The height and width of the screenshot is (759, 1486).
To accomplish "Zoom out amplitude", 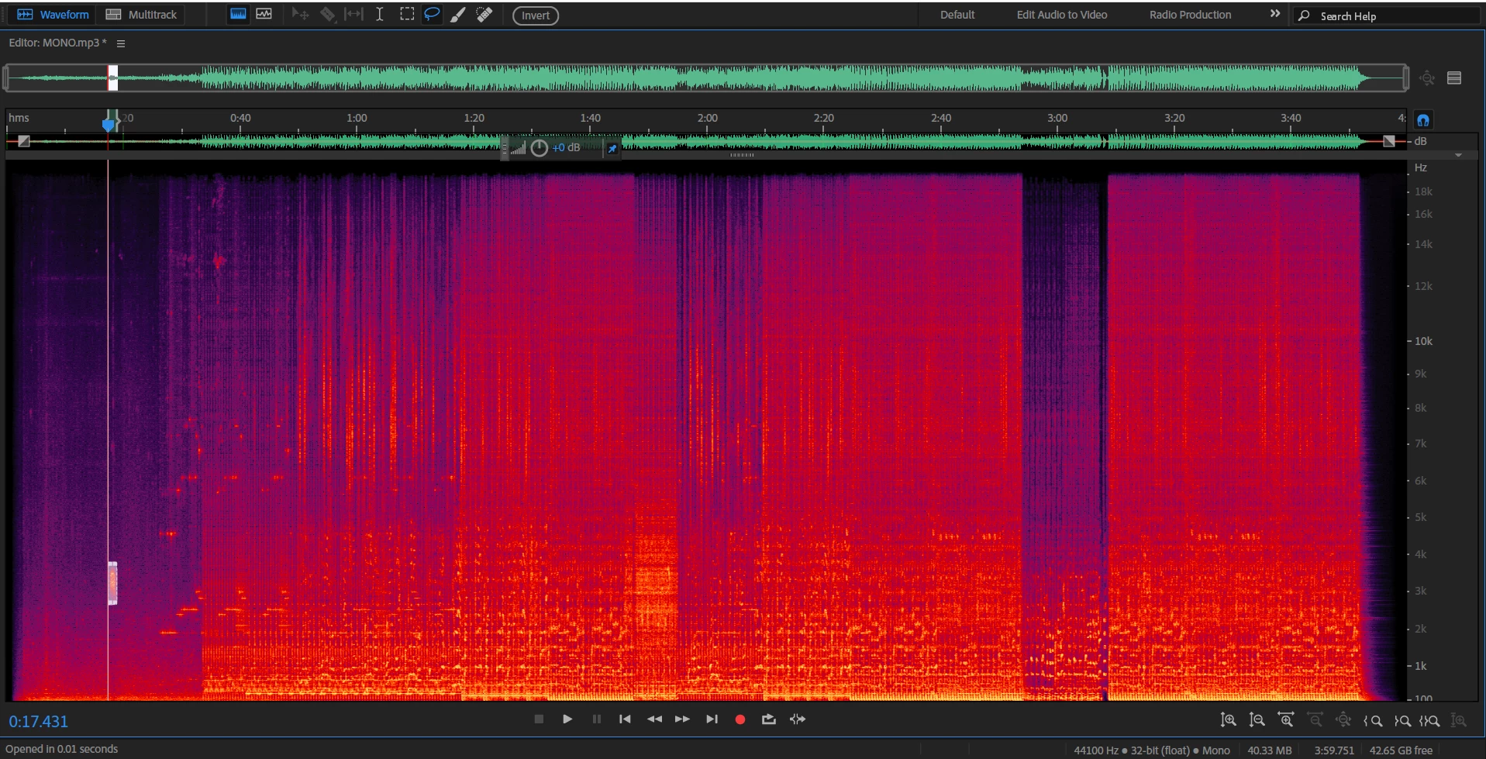I will click(1257, 720).
